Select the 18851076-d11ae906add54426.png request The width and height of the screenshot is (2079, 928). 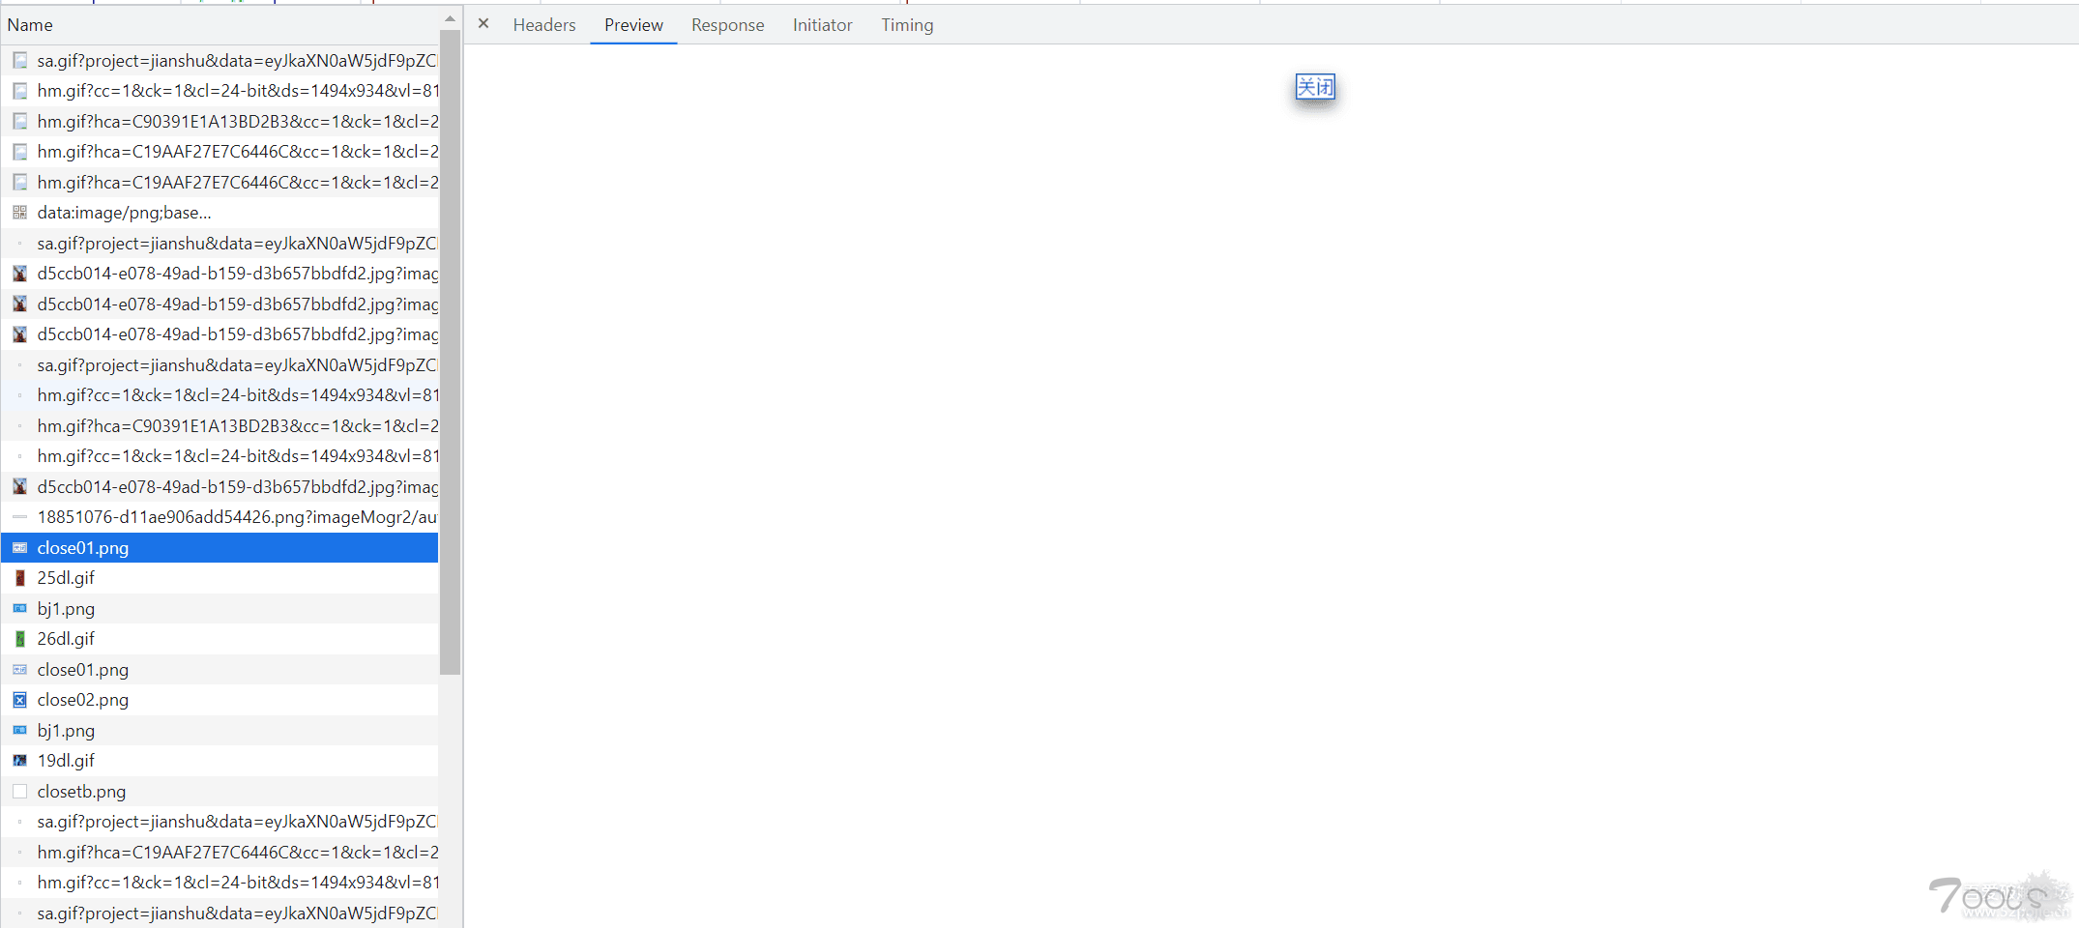220,517
